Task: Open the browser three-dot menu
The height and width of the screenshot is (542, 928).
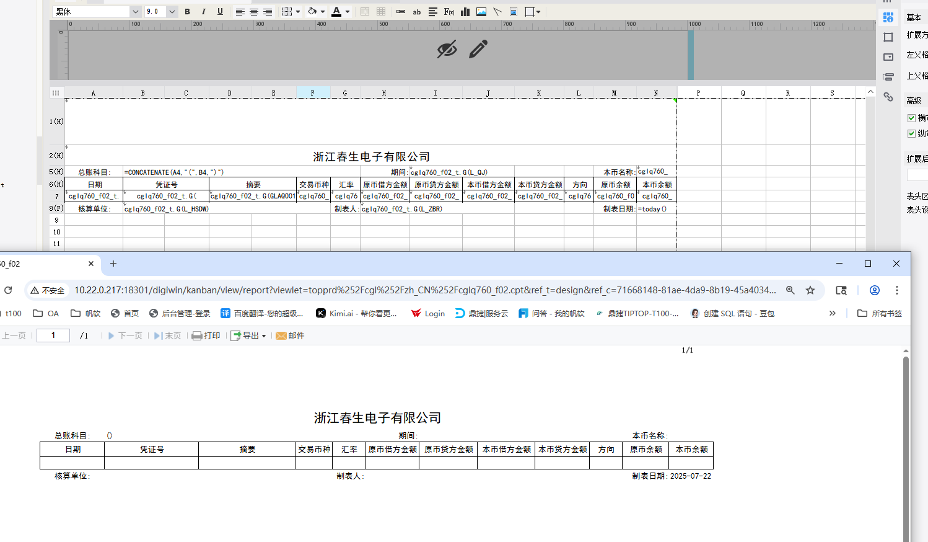Action: pos(897,290)
